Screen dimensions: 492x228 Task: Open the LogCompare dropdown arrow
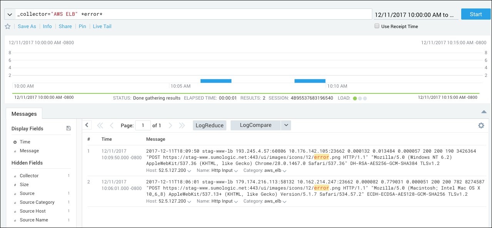286,125
